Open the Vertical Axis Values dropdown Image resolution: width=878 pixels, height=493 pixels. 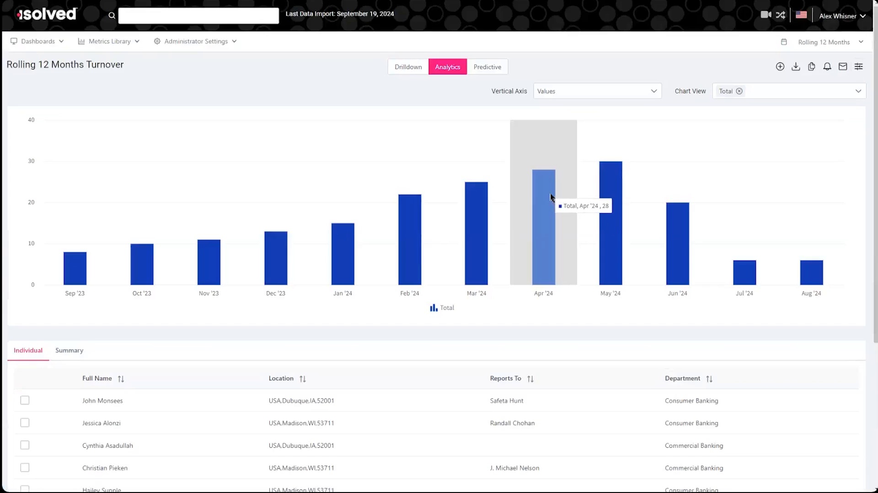tap(597, 91)
